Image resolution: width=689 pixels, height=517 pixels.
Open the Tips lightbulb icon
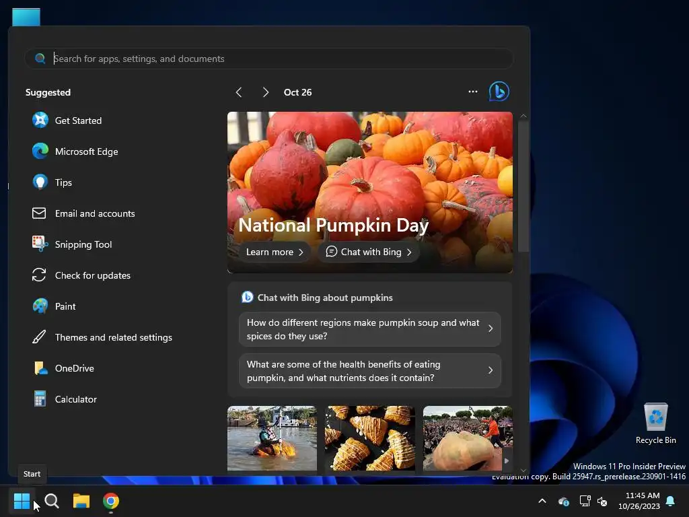(x=40, y=182)
